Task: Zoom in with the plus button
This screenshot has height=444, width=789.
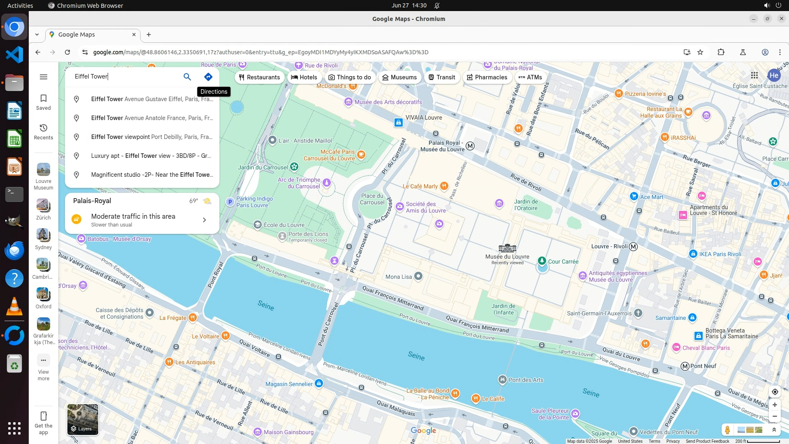Action: pyautogui.click(x=775, y=405)
